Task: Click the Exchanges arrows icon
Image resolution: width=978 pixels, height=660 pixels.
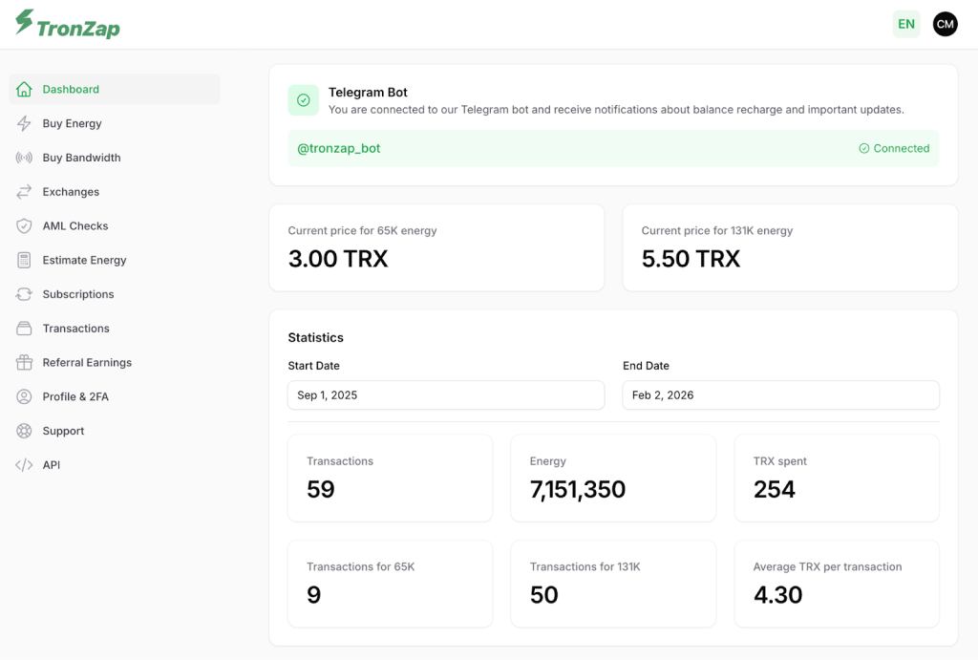Action: (25, 192)
